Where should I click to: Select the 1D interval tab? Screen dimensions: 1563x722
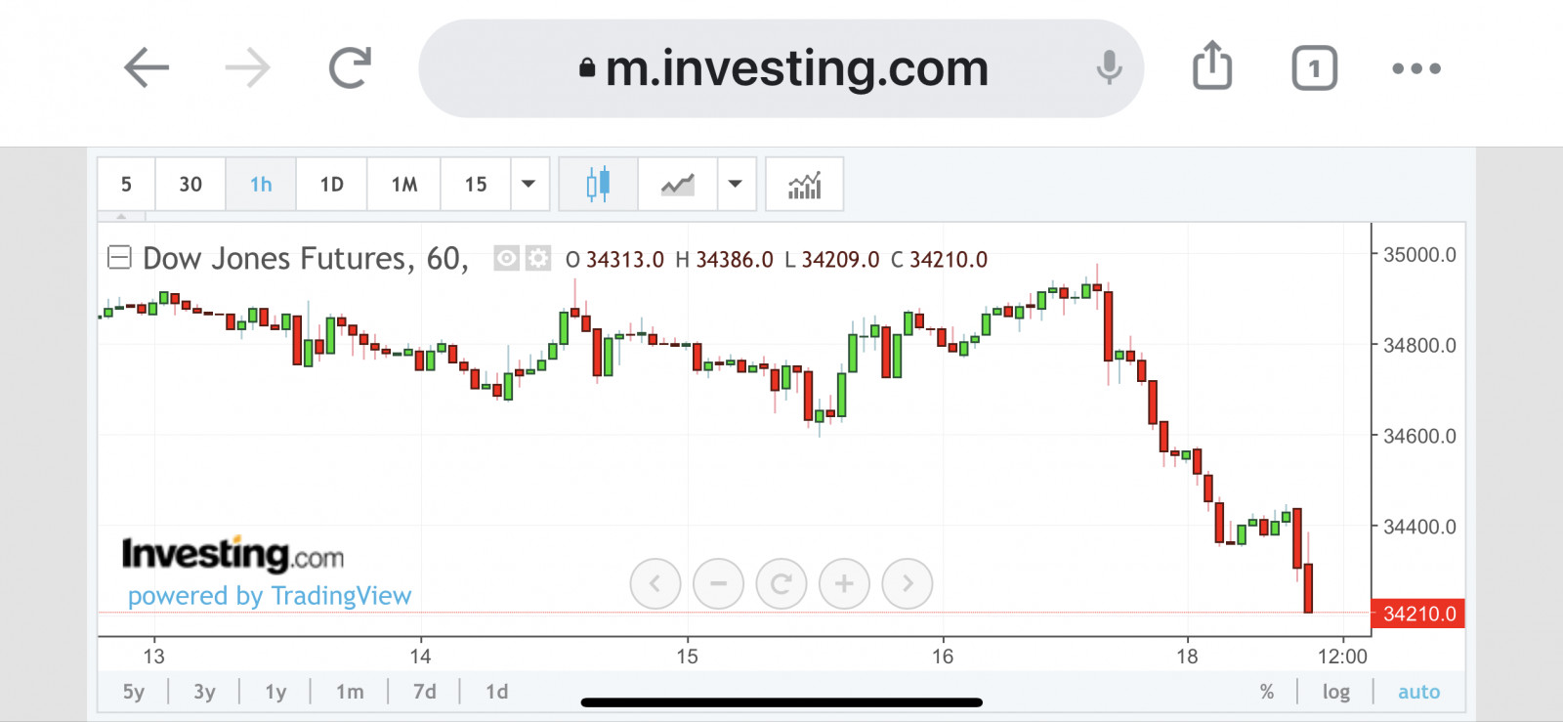pos(331,184)
